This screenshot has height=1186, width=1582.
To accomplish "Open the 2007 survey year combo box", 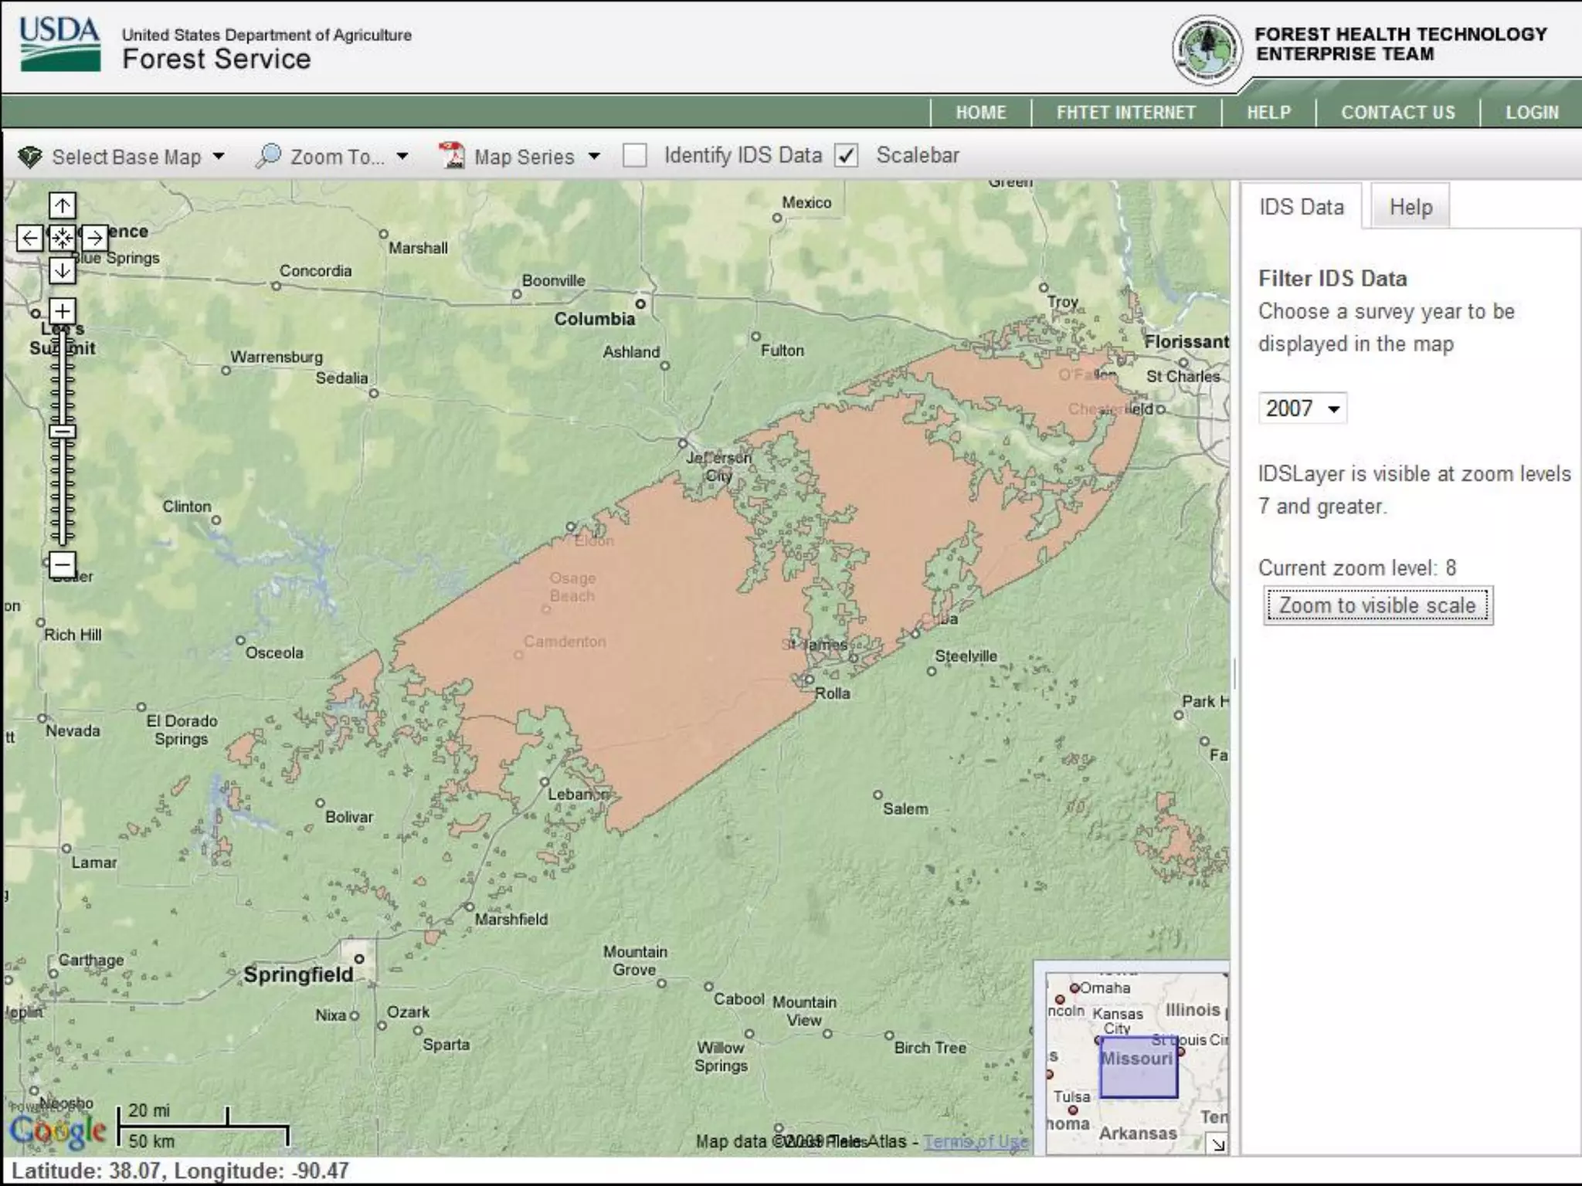I will [1302, 408].
